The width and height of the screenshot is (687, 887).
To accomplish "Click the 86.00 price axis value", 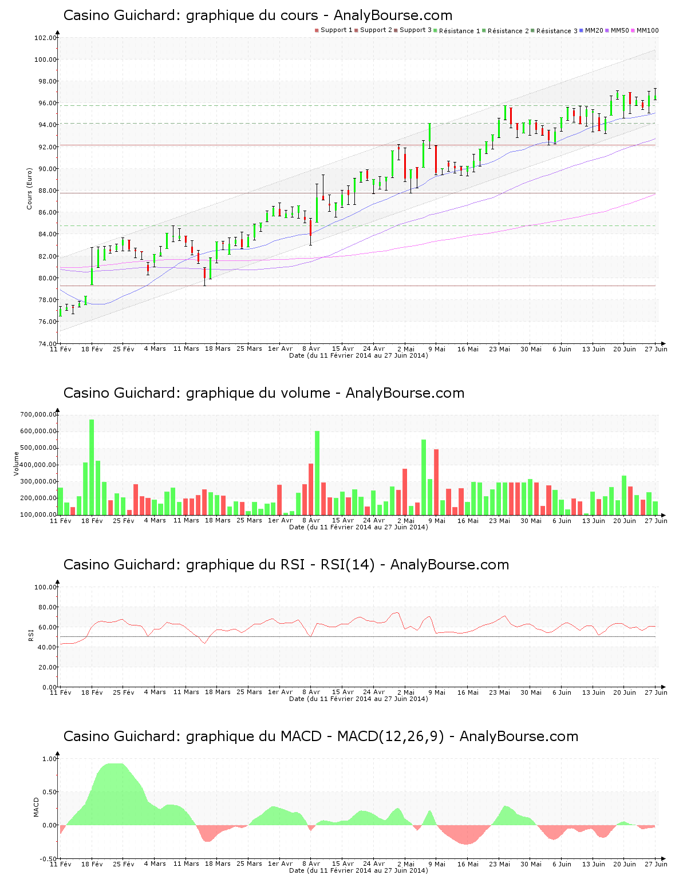I will tap(47, 212).
